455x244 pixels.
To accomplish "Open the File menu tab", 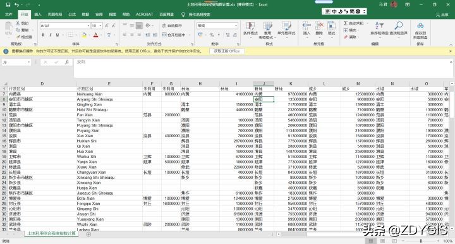I will (x=9, y=14).
